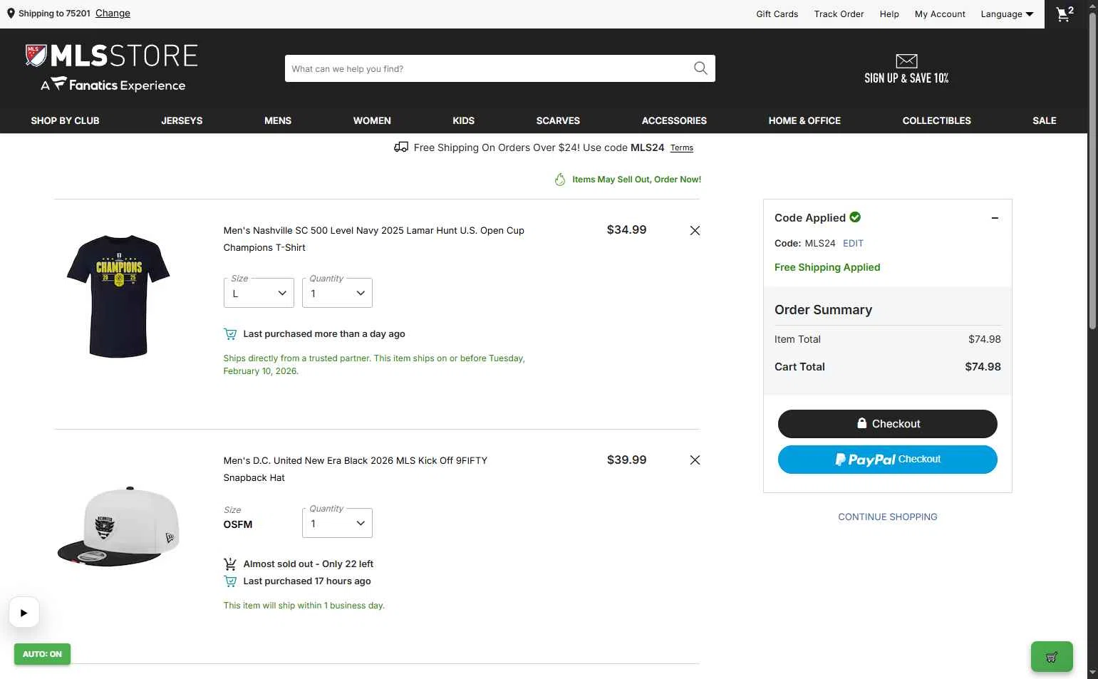Click the play button at bottom left
Screen dimensions: 1098x679
coord(24,613)
